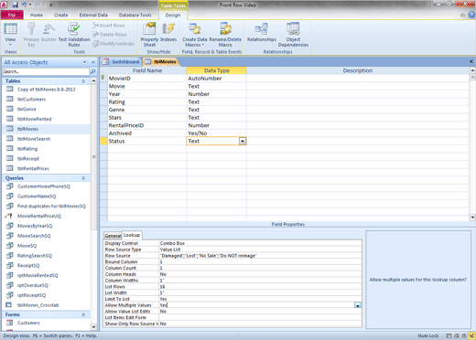This screenshot has width=476, height=340.
Task: Click the Row Source property value
Action: point(260,256)
